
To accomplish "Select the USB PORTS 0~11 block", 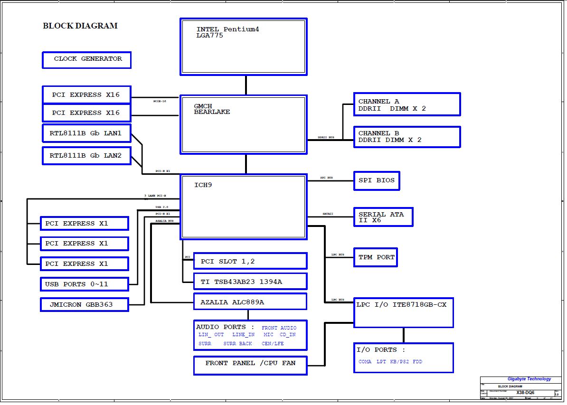I will (x=85, y=284).
